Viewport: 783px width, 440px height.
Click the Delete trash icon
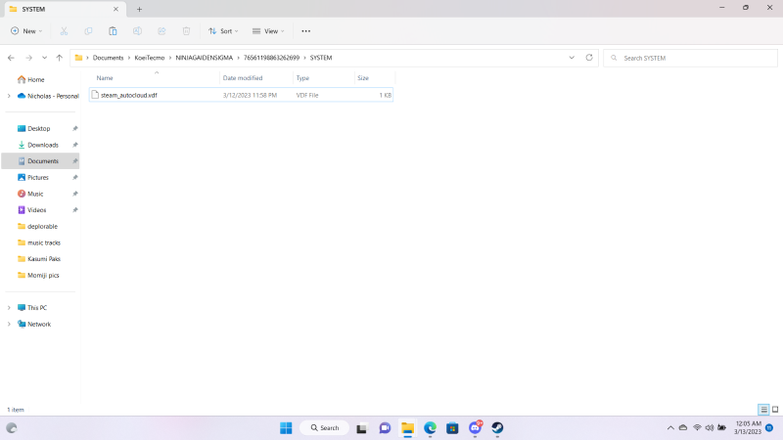point(186,31)
